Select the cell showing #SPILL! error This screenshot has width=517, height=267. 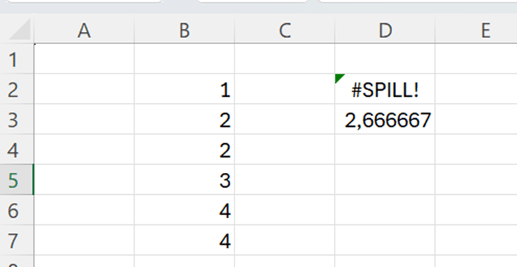[385, 90]
